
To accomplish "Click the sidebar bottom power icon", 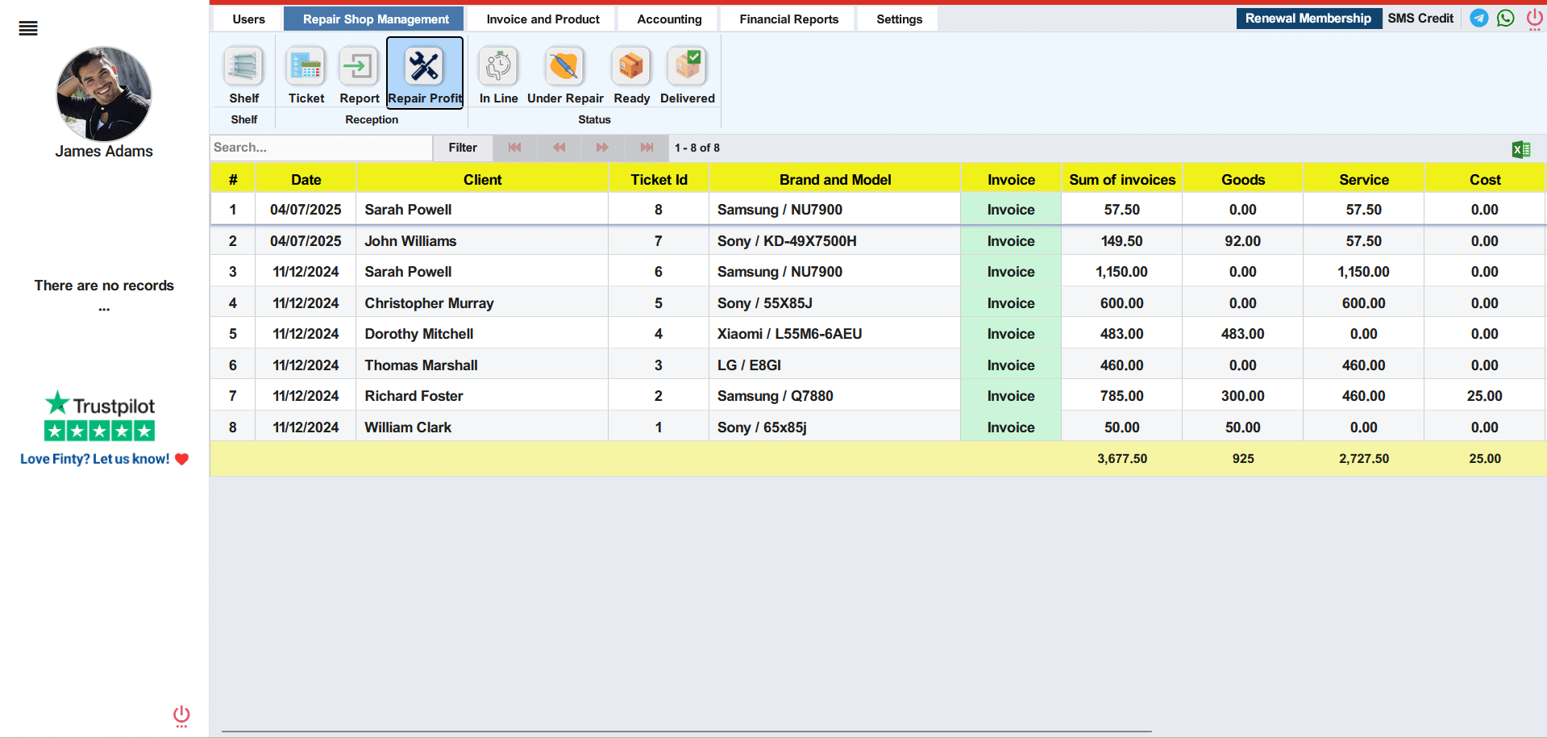I will point(182,716).
